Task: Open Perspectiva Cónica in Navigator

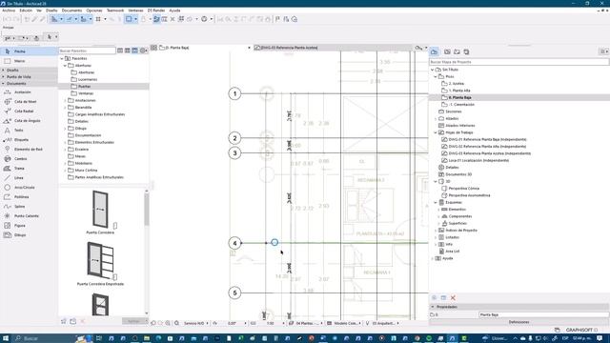Action: point(464,189)
